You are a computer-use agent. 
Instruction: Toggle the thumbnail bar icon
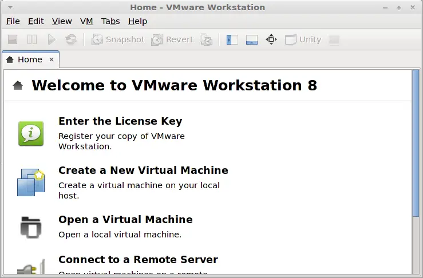(252, 39)
